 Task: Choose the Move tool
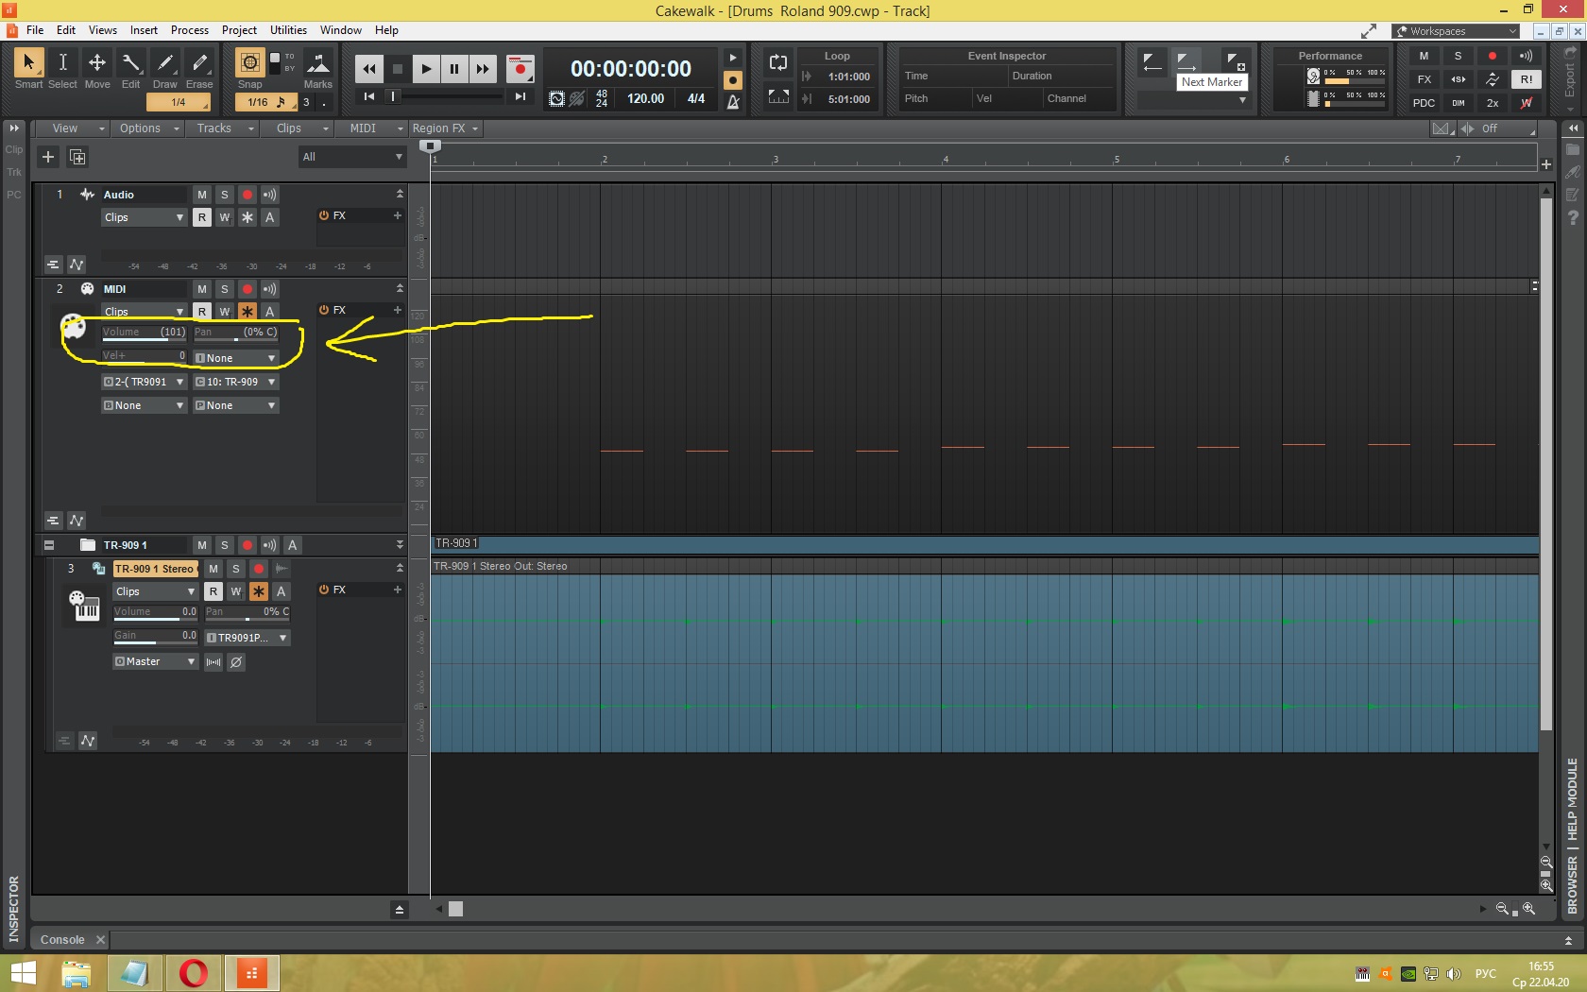pos(97,69)
